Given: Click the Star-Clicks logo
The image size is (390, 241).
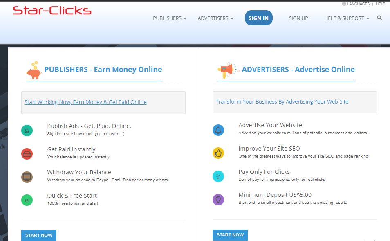Looking at the screenshot, I should tap(52, 10).
